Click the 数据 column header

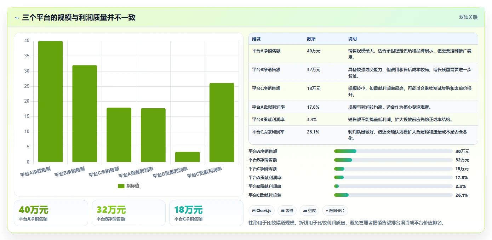coord(311,39)
